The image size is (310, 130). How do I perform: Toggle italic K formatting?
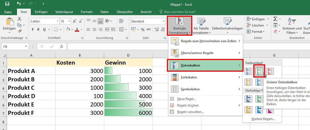(39, 29)
